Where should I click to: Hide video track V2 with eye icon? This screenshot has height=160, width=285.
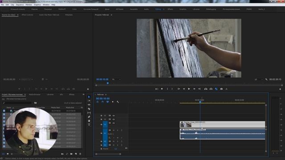click(x=114, y=120)
